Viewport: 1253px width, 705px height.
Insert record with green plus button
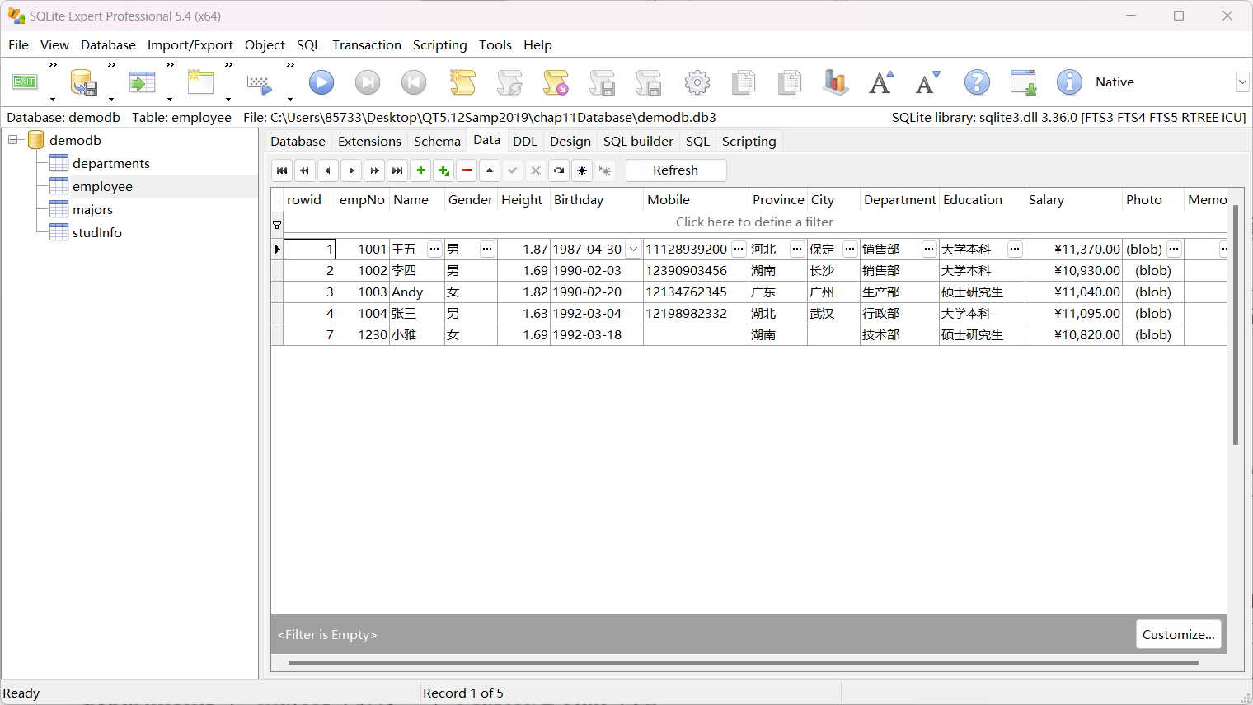coord(420,170)
